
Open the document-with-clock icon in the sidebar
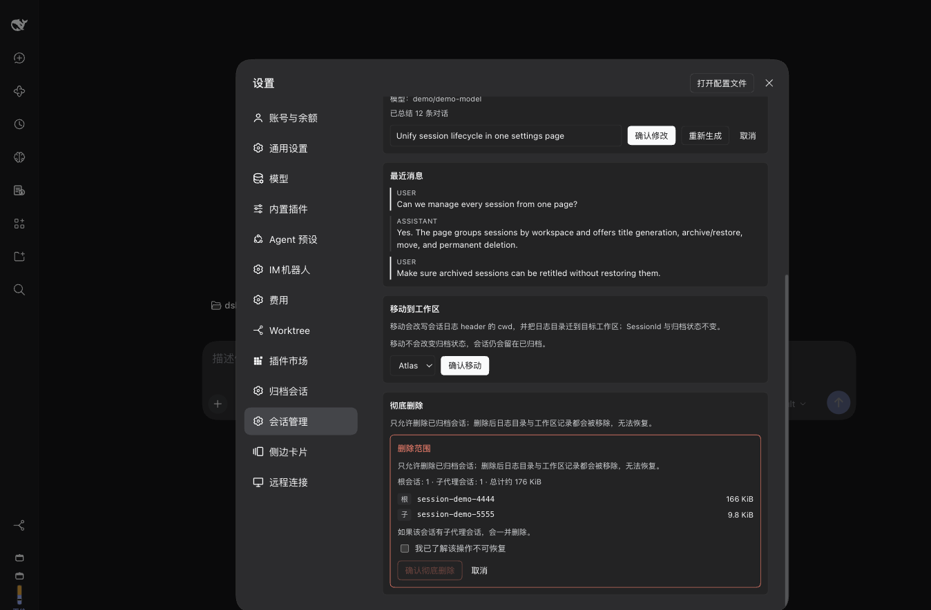click(x=19, y=190)
